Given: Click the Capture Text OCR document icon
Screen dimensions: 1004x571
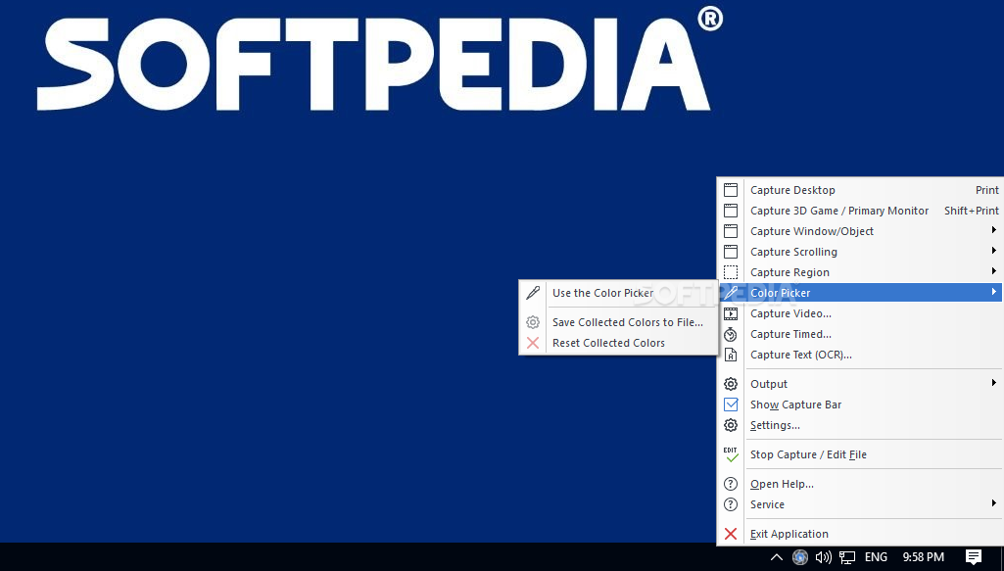Looking at the screenshot, I should (x=731, y=355).
